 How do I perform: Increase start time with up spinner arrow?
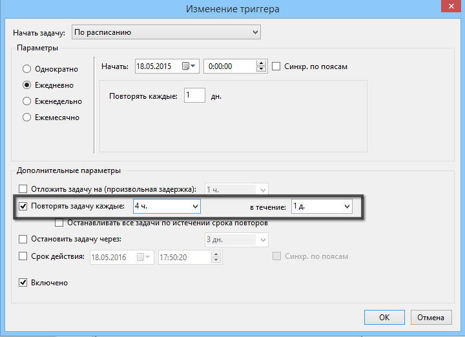tap(262, 63)
